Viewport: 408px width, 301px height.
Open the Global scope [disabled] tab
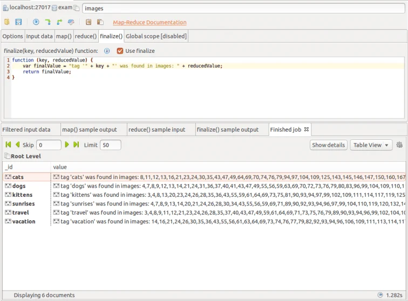pyautogui.click(x=156, y=36)
